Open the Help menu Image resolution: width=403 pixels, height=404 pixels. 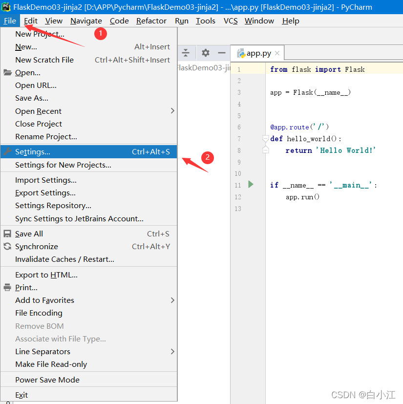tap(290, 21)
